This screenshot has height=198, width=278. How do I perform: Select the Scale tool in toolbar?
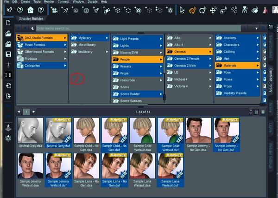point(223,10)
